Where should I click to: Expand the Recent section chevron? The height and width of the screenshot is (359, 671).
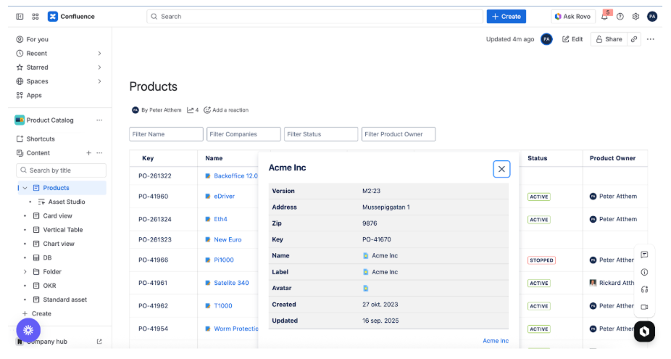pyautogui.click(x=99, y=54)
